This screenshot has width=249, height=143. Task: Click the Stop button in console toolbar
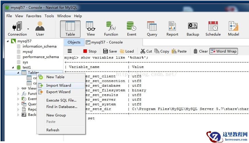pos(90,51)
